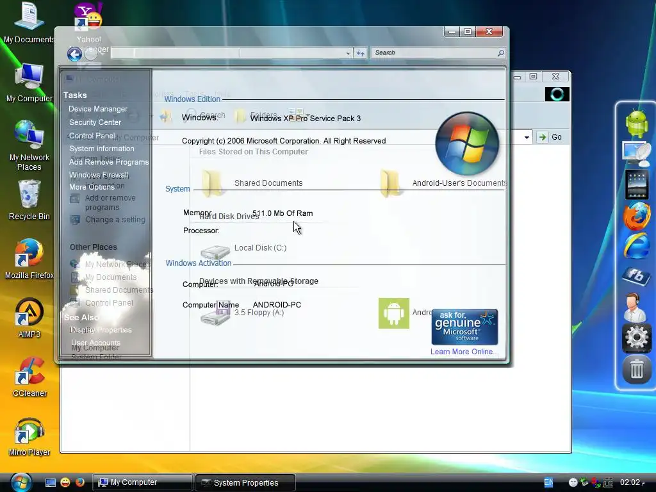The image size is (656, 492).
Task: Launch AIMP3 desktop shortcut
Action: 29,318
